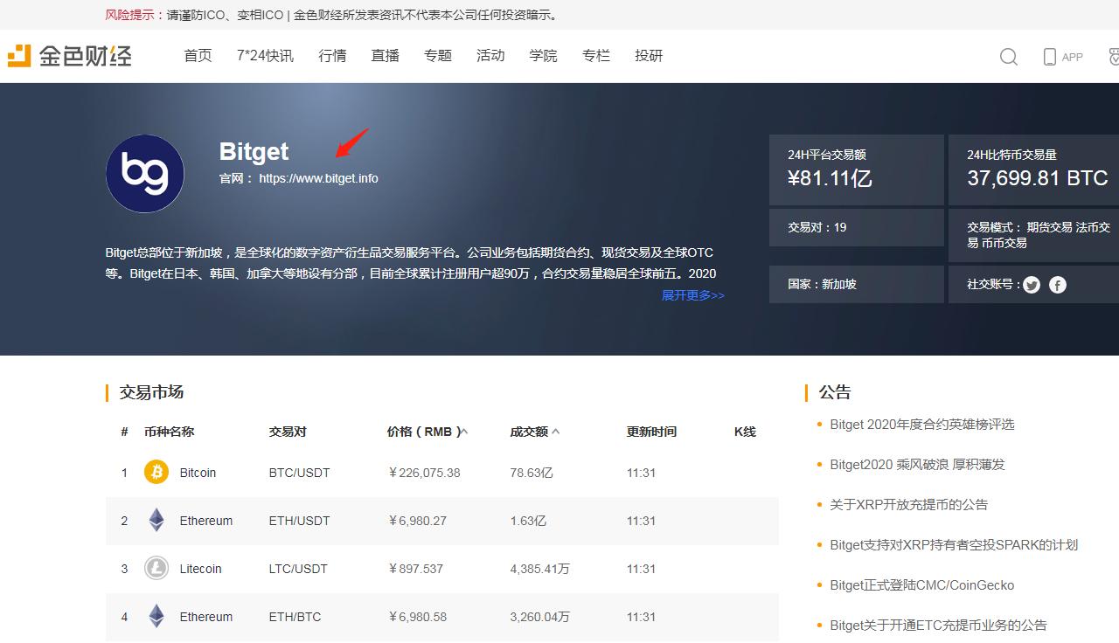Toggle 成交额 column sorting arrow

[x=557, y=430]
